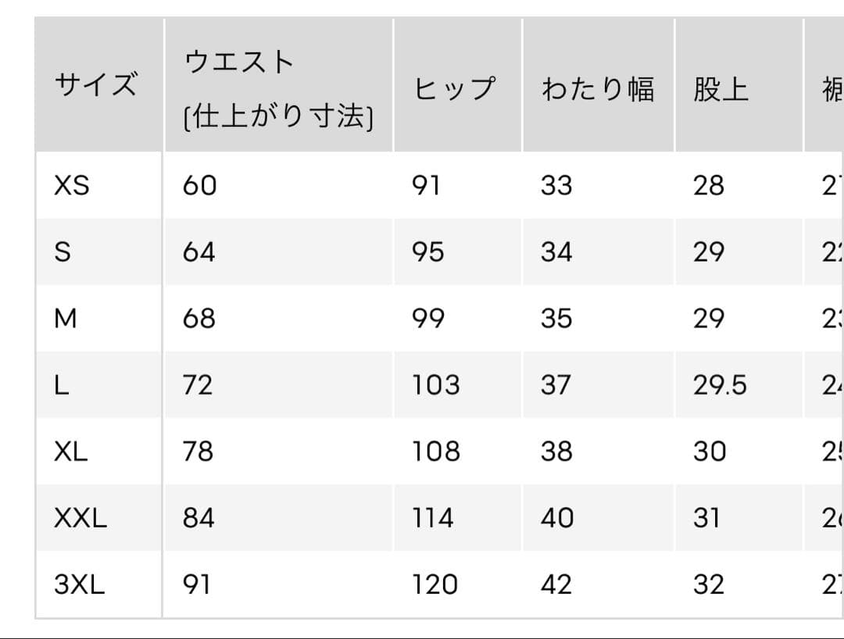Select thigh width 42 in 3XL row
The height and width of the screenshot is (639, 844).
pos(556,584)
